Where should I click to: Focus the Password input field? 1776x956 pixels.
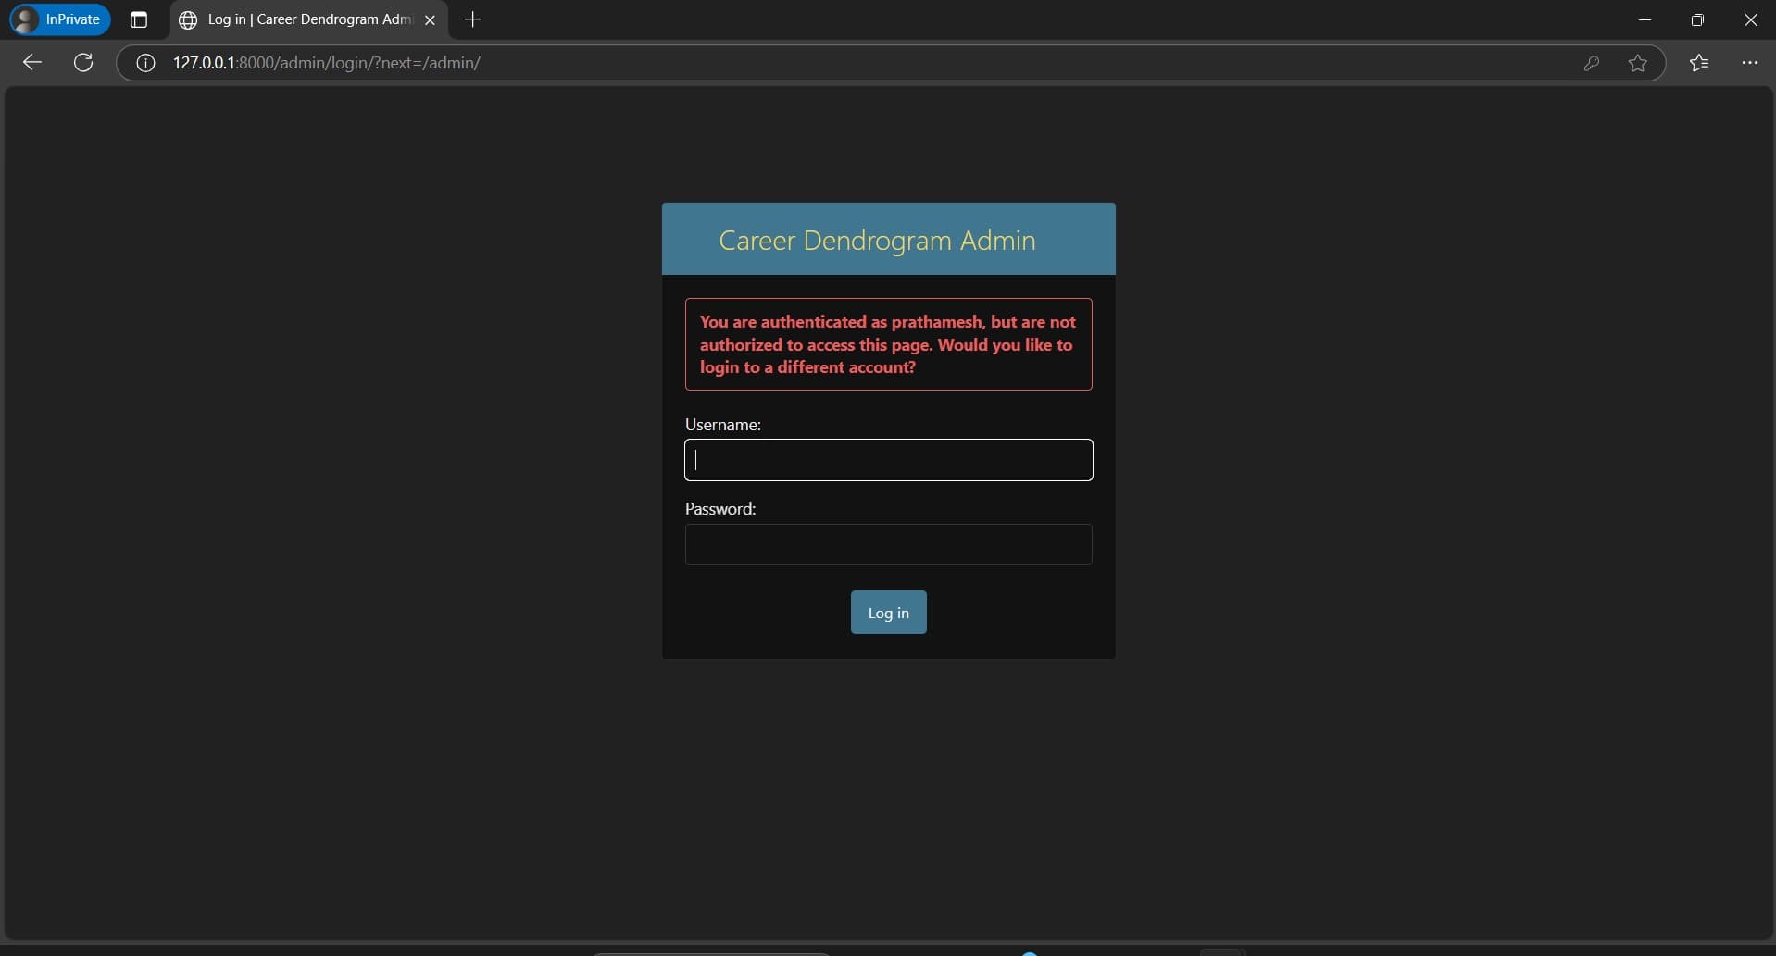[x=889, y=544]
